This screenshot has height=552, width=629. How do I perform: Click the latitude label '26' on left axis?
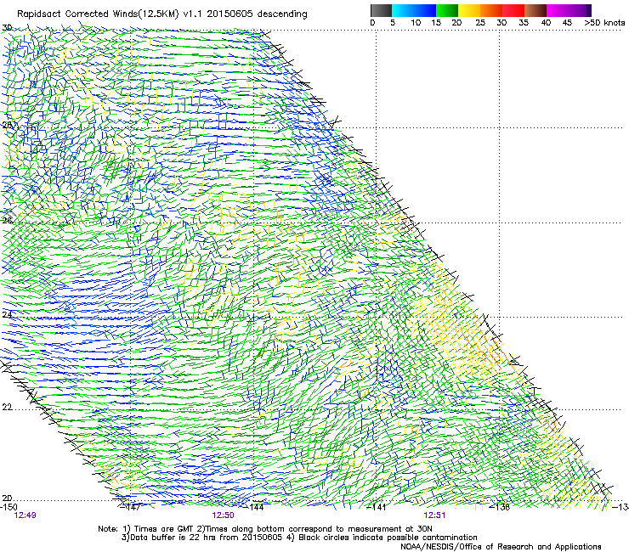[x=7, y=220]
